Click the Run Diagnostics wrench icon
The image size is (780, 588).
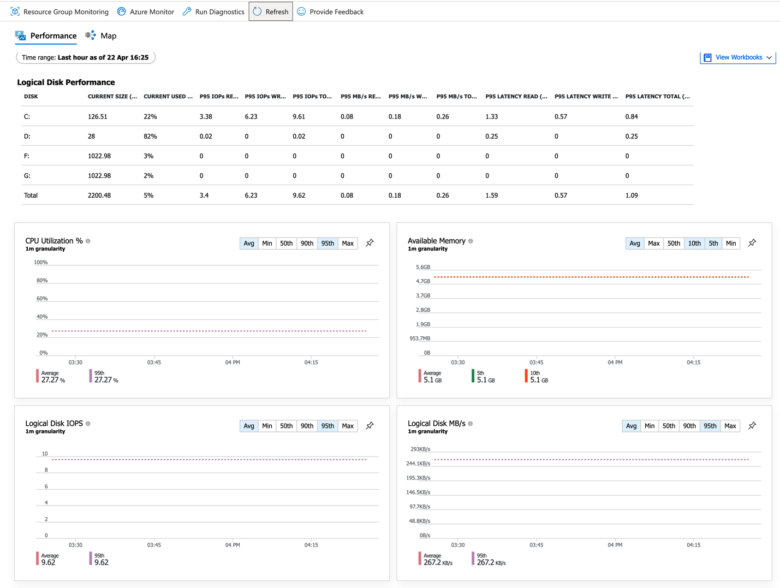tap(187, 11)
